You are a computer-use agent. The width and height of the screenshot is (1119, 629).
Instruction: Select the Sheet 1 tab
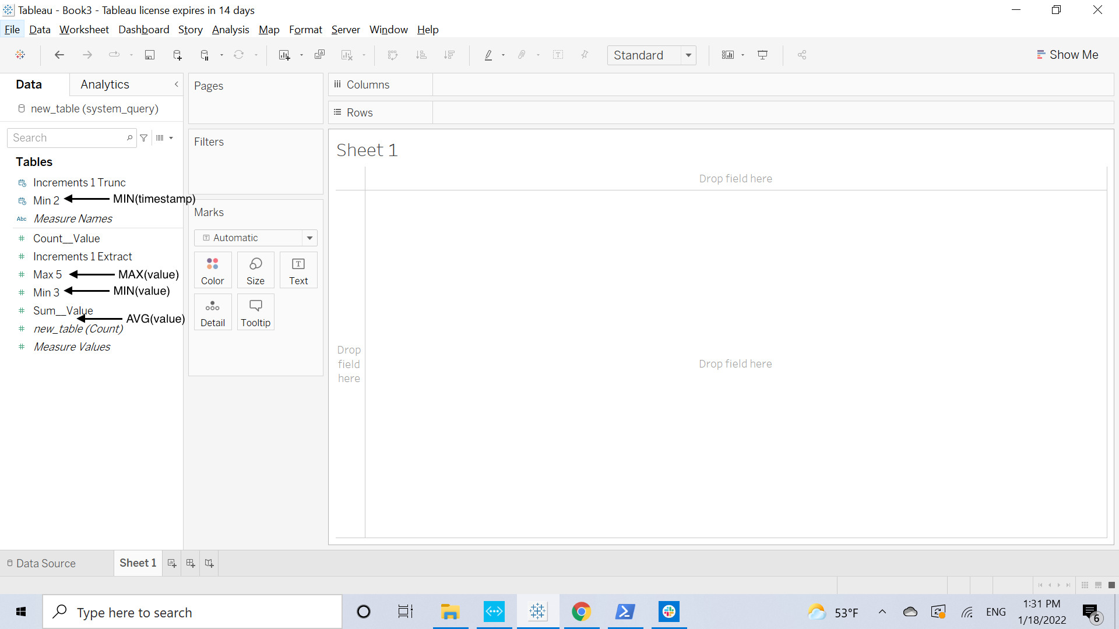pyautogui.click(x=138, y=563)
